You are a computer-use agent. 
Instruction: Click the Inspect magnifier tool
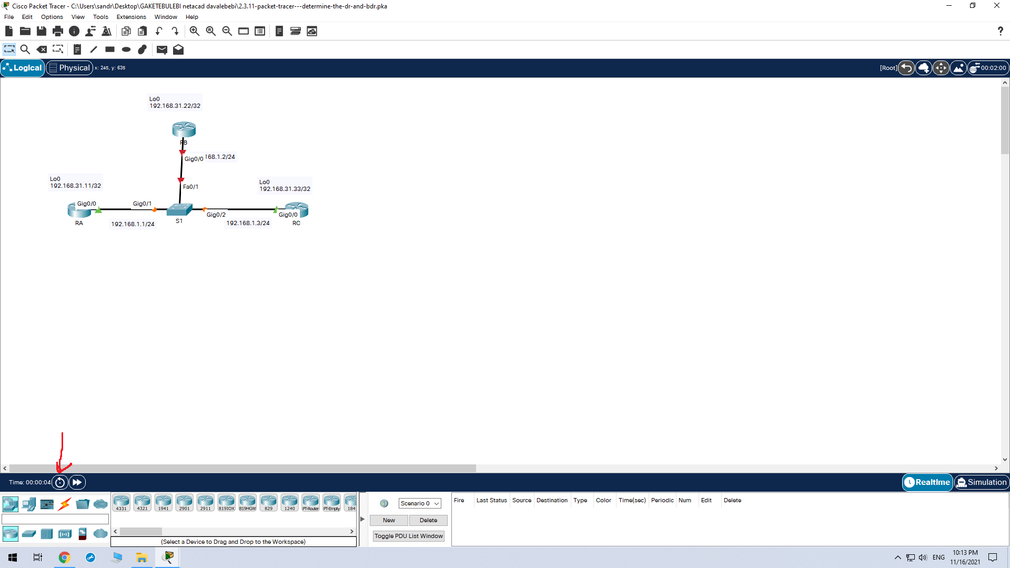pyautogui.click(x=25, y=49)
